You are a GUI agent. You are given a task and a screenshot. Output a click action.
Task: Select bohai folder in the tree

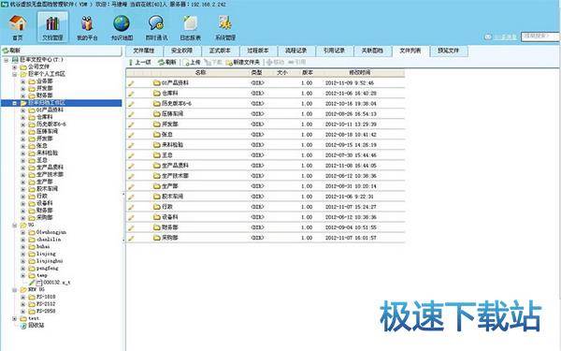tap(39, 246)
